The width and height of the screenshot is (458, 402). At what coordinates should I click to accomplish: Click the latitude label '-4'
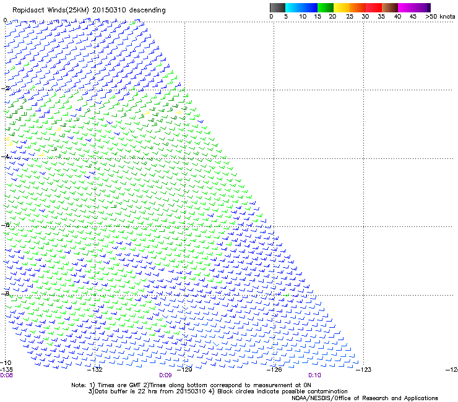click(x=5, y=156)
